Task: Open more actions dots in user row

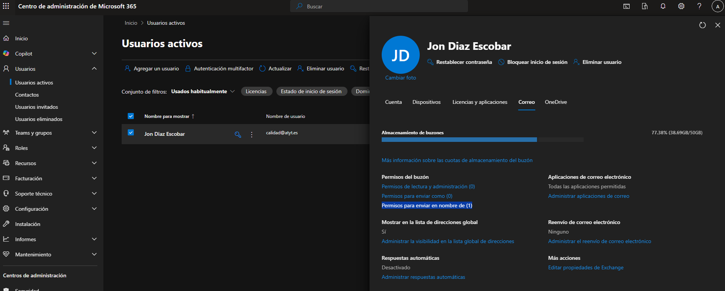Action: [252, 134]
